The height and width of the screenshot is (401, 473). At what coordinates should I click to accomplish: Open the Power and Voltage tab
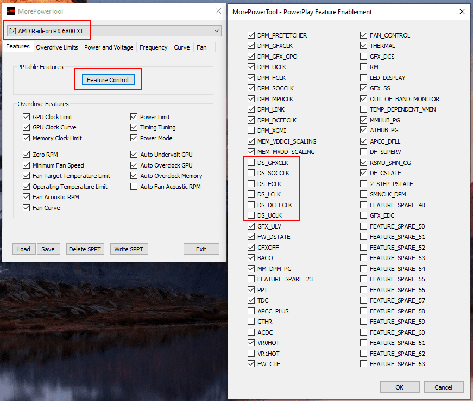(x=109, y=47)
